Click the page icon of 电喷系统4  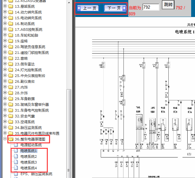click(x=16, y=168)
